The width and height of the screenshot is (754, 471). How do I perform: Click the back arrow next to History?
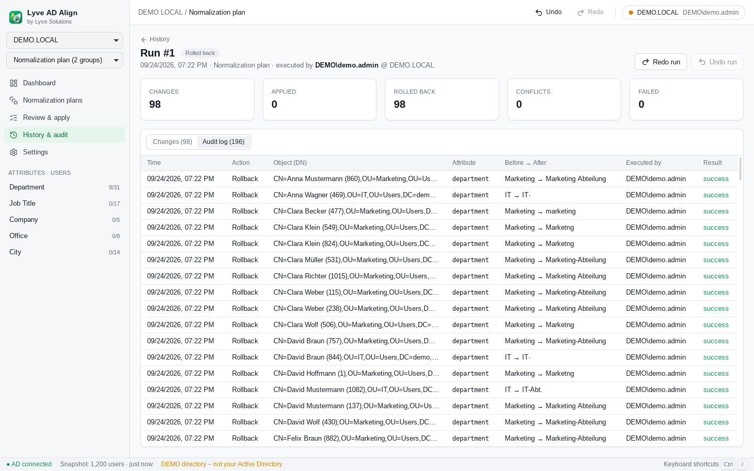click(143, 40)
